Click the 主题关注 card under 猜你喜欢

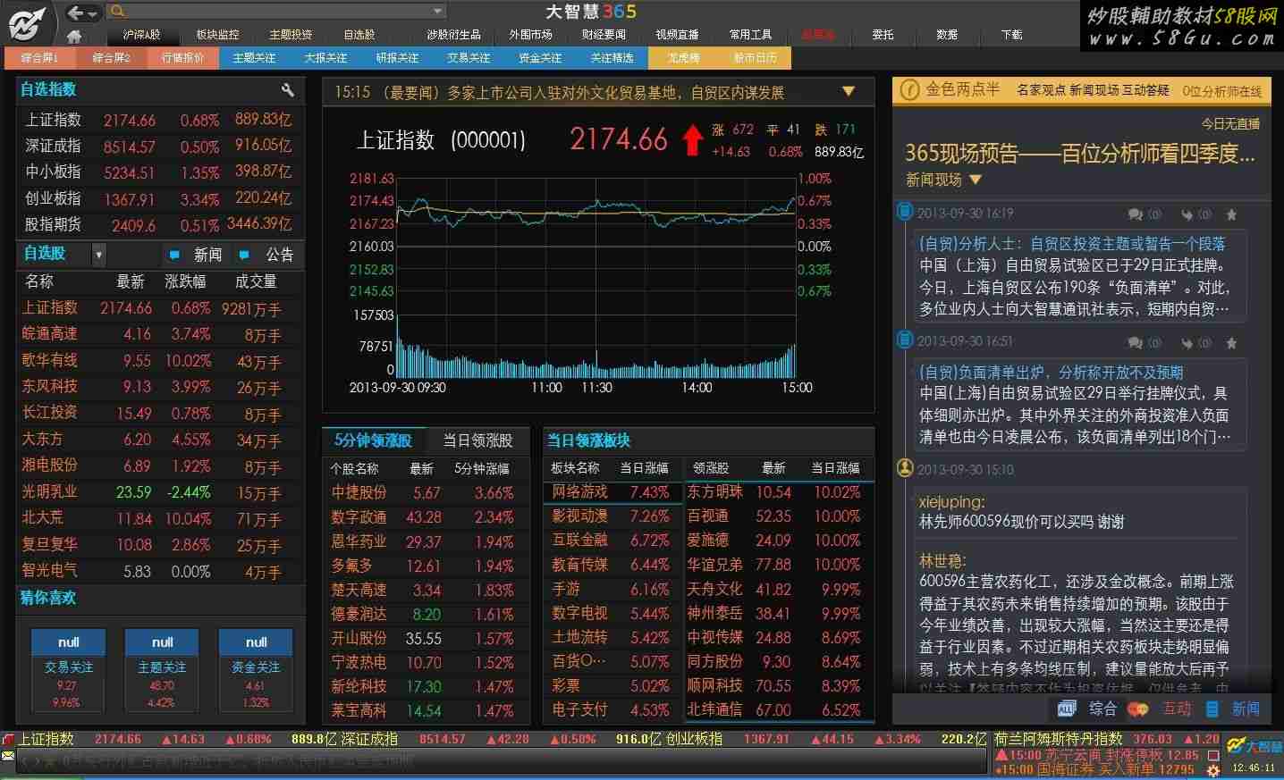click(x=162, y=670)
